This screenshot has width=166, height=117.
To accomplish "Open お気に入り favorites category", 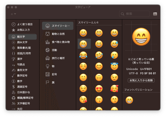I will click(23, 30).
